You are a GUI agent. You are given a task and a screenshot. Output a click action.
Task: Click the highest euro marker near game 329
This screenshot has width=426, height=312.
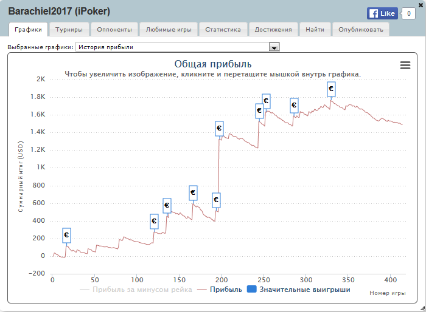tap(331, 89)
